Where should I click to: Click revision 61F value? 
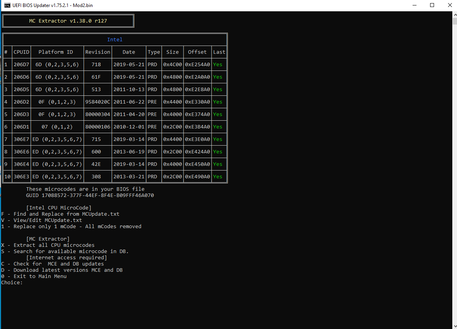(x=96, y=77)
